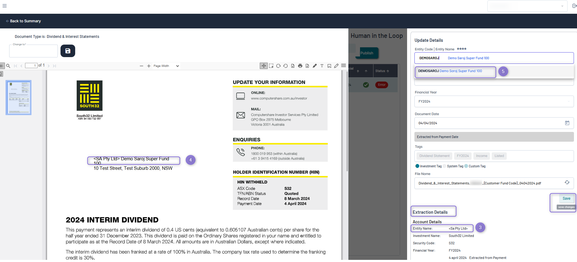
Task: Click the FY2024 tag chip
Action: coord(463,156)
